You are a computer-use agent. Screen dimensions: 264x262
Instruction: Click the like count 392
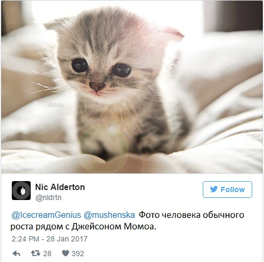[77, 254]
